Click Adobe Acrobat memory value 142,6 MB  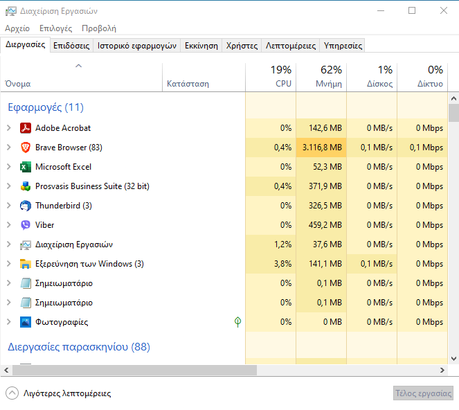click(325, 128)
